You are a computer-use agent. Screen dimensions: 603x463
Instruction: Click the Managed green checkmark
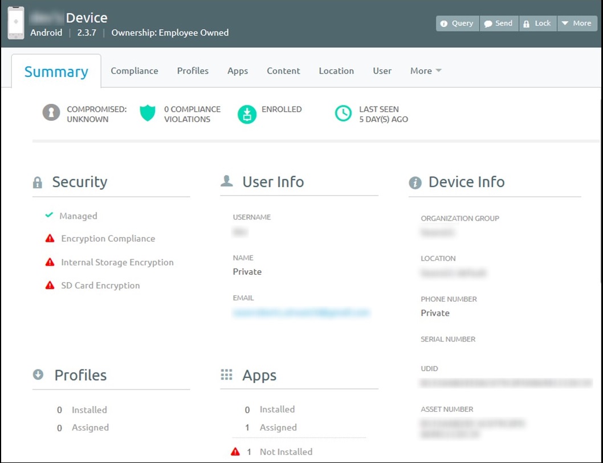pos(48,216)
